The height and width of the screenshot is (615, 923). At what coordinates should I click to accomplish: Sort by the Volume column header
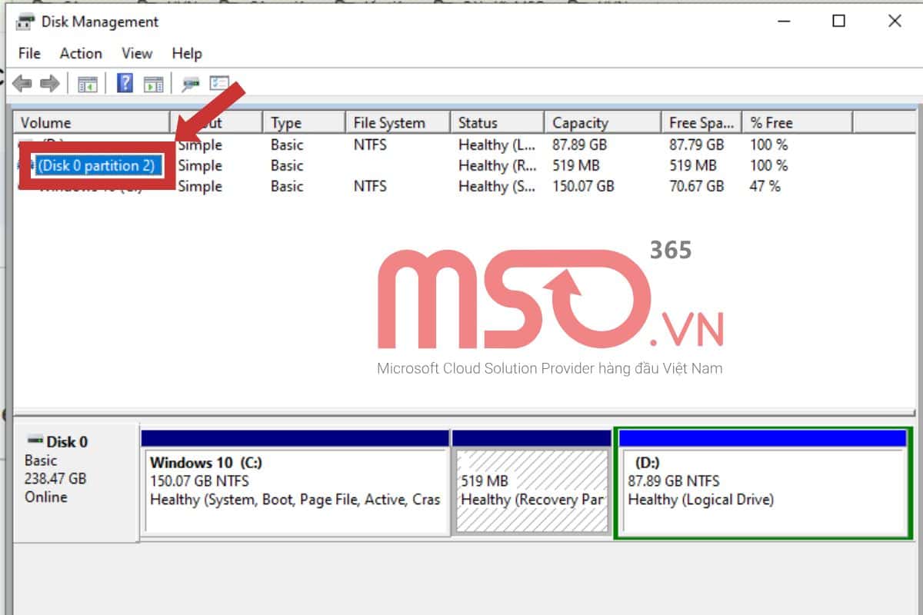pyautogui.click(x=92, y=122)
